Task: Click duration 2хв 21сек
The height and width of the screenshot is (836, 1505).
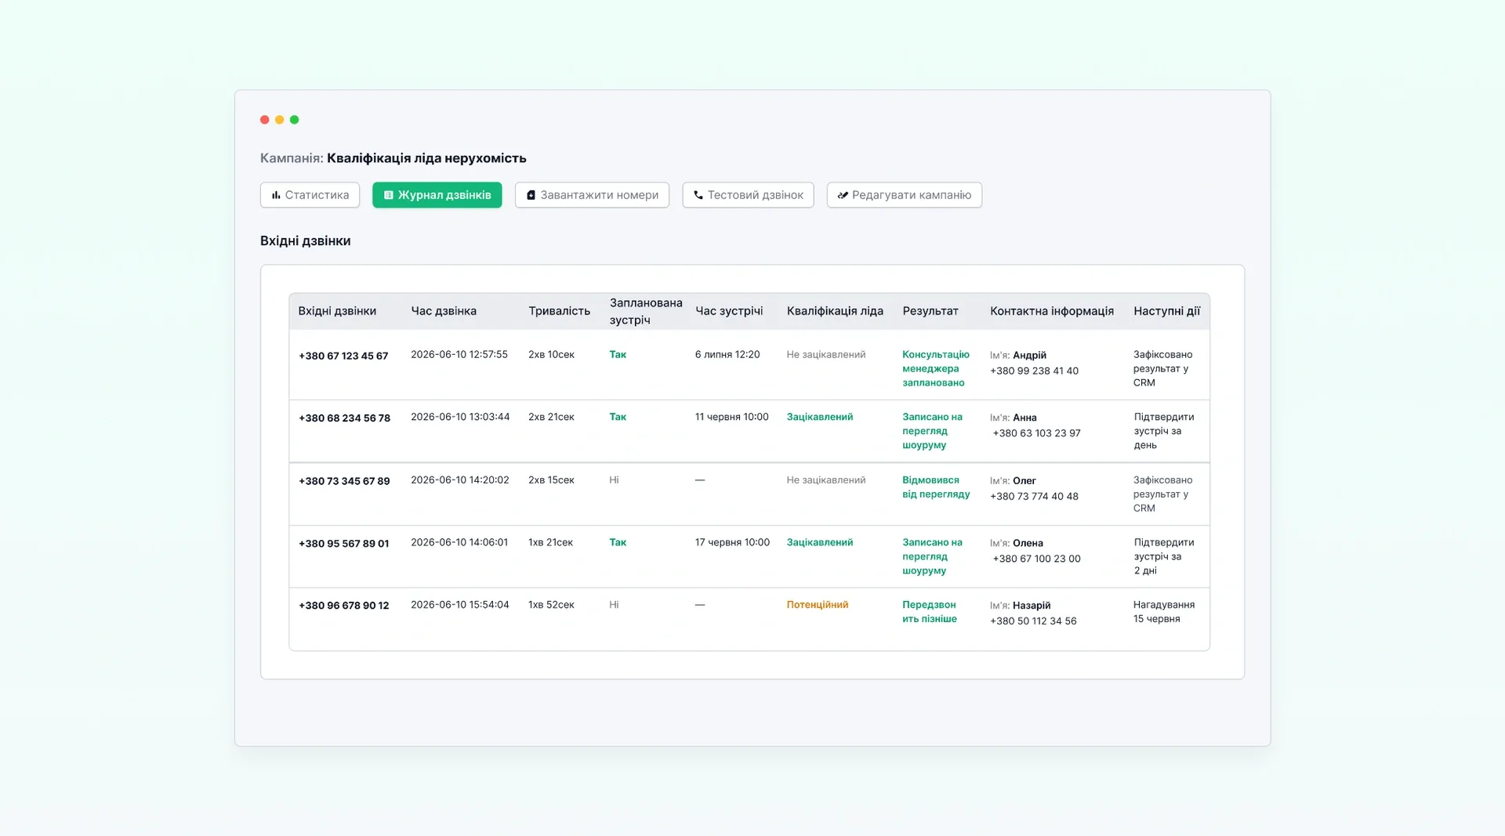Action: tap(551, 418)
